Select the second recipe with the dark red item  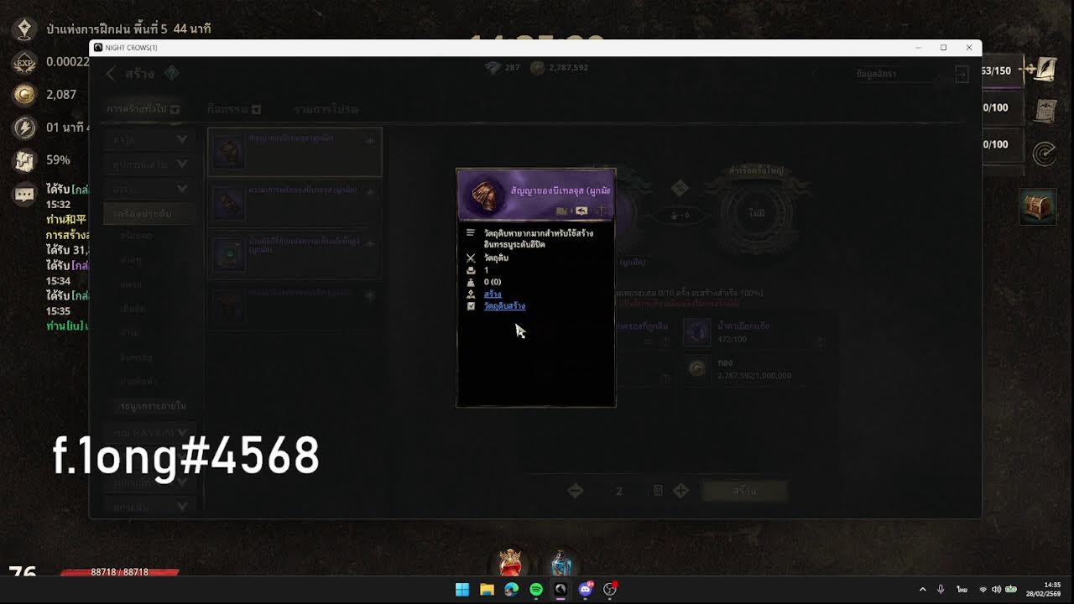[x=228, y=202]
